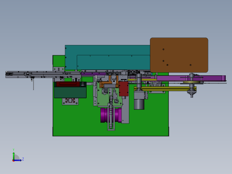Pick the dark green box on the left

coord(70,92)
